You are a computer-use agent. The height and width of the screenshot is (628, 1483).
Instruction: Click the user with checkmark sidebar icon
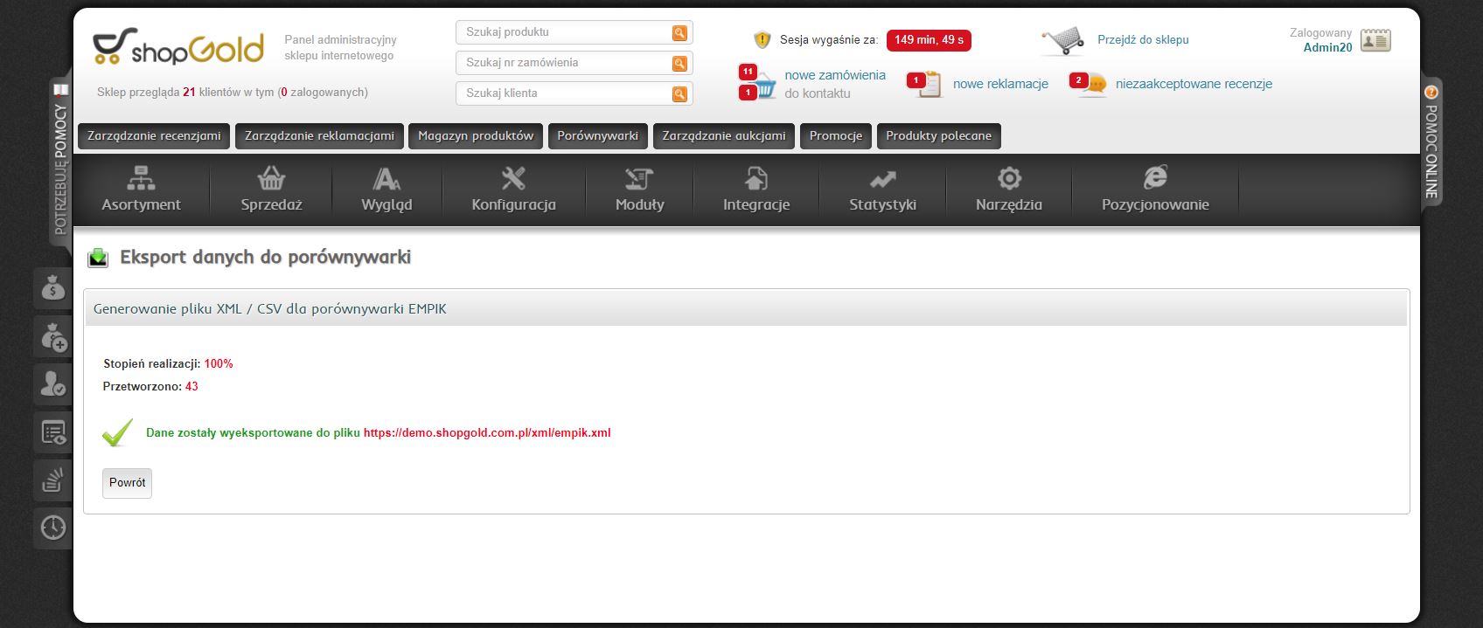coord(53,383)
